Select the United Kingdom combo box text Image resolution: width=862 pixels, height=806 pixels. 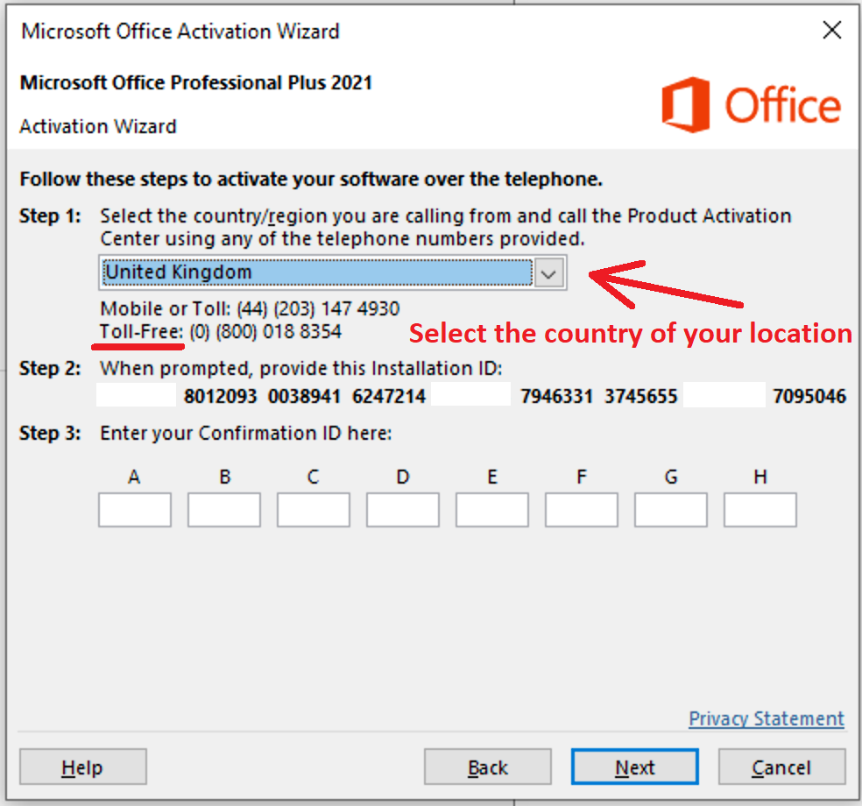315,273
